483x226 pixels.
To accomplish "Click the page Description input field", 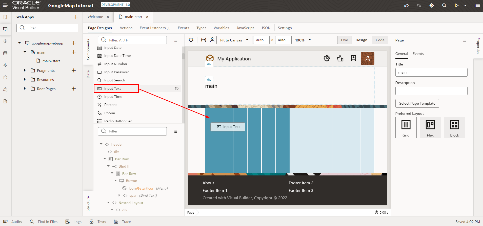I will 431,91.
